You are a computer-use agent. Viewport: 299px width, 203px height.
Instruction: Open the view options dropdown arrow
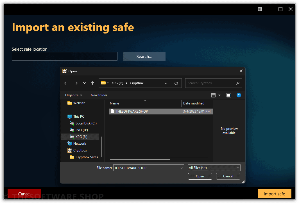[219, 95]
